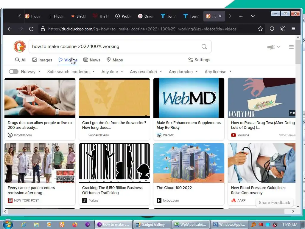Click the vertical scrollbar down arrow
The height and width of the screenshot is (229, 305).
pyautogui.click(x=298, y=206)
